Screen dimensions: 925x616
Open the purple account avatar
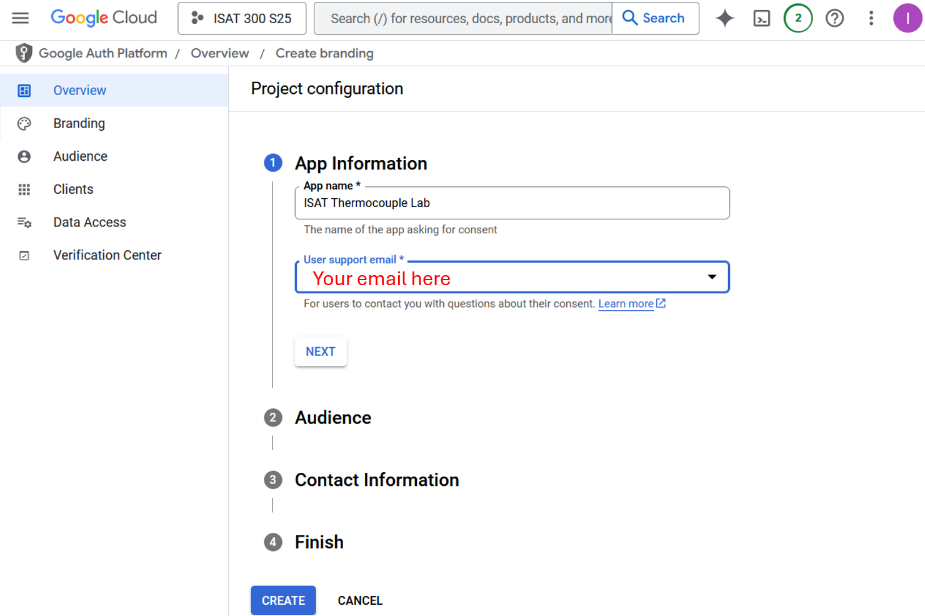[x=907, y=18]
